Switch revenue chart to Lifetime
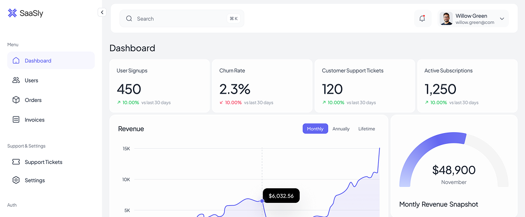This screenshot has width=525, height=217. [367, 129]
